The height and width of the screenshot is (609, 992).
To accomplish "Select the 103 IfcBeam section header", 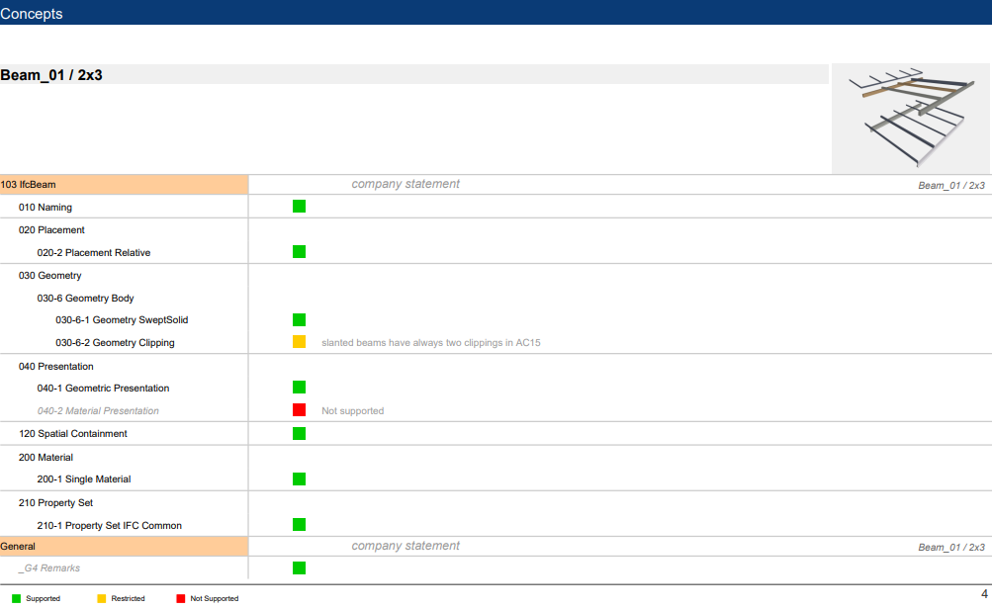I will [124, 185].
